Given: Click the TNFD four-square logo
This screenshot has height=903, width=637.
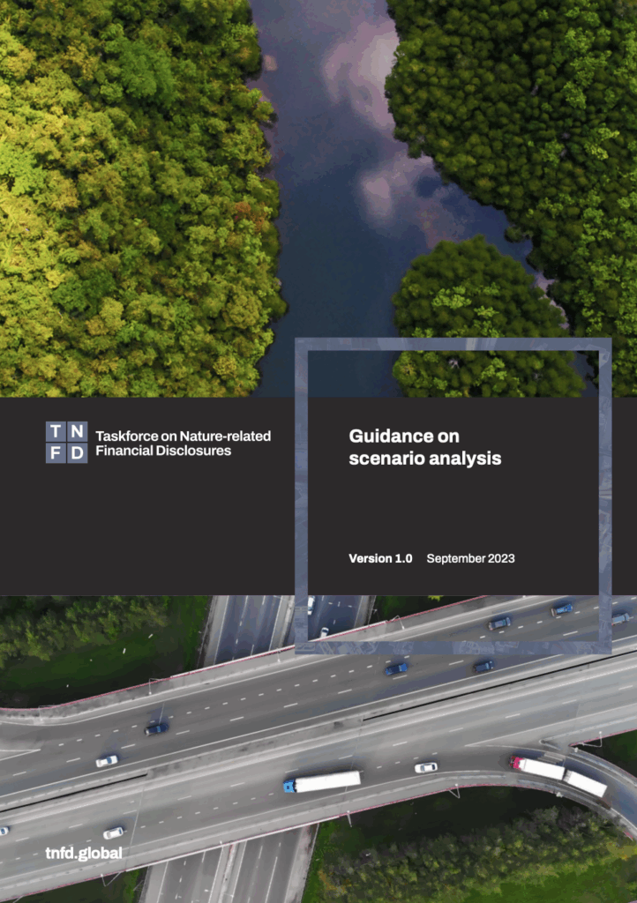Looking at the screenshot, I should click(66, 443).
